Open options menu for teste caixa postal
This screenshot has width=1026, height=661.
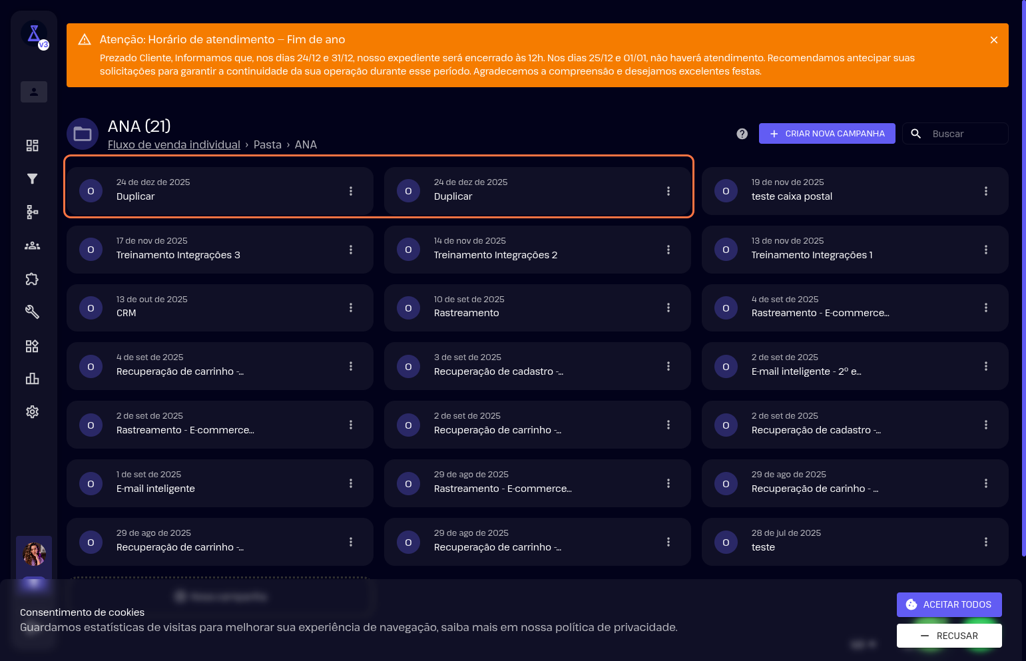[x=985, y=191]
